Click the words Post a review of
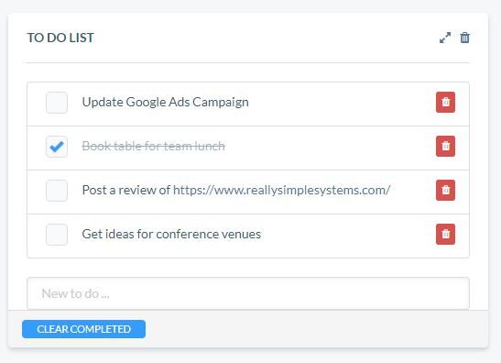This screenshot has height=363, width=501. [x=126, y=191]
